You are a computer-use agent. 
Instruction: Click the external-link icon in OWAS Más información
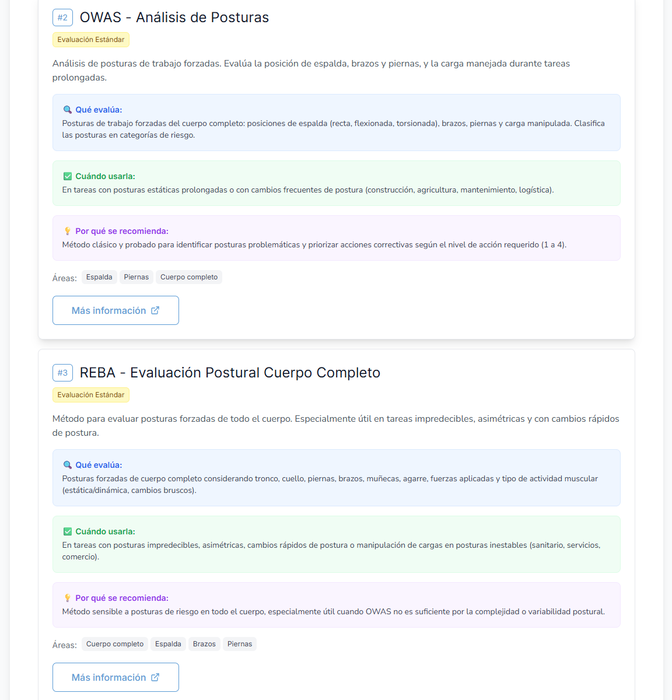point(155,310)
